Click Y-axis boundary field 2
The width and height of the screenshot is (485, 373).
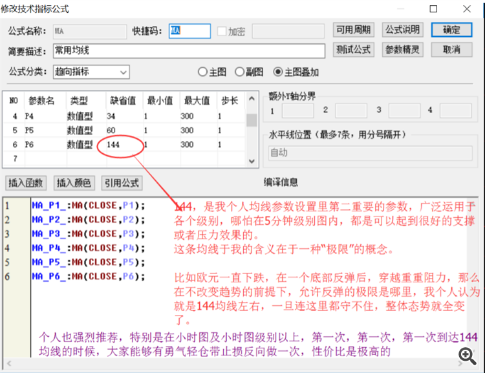(x=351, y=111)
